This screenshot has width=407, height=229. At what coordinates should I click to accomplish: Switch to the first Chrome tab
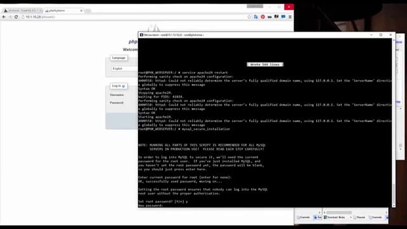coord(22,11)
